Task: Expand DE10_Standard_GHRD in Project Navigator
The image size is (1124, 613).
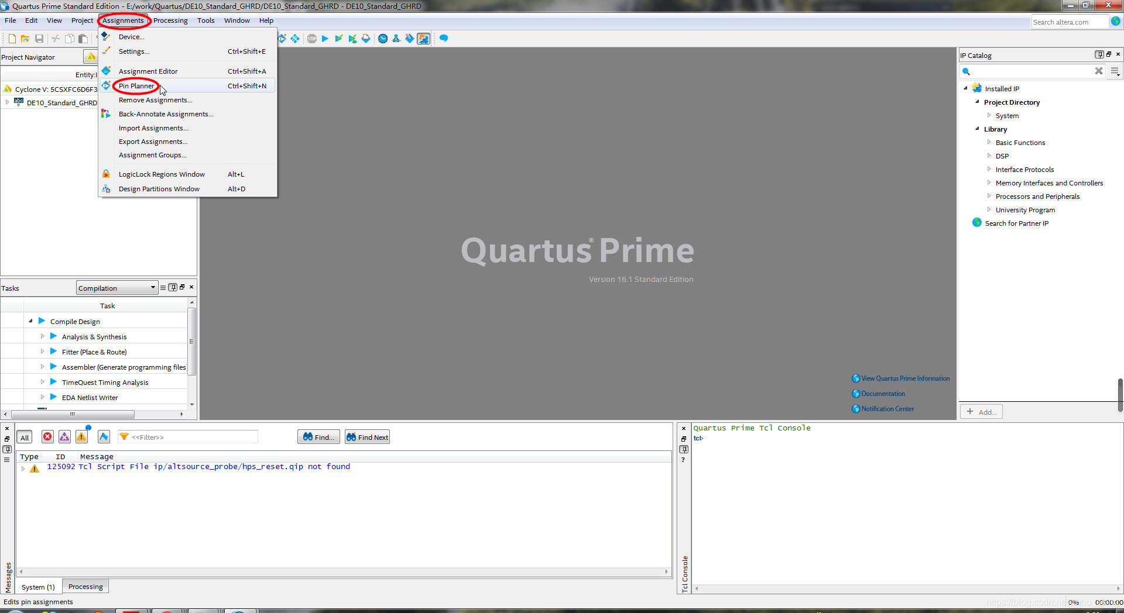Action: [7, 102]
